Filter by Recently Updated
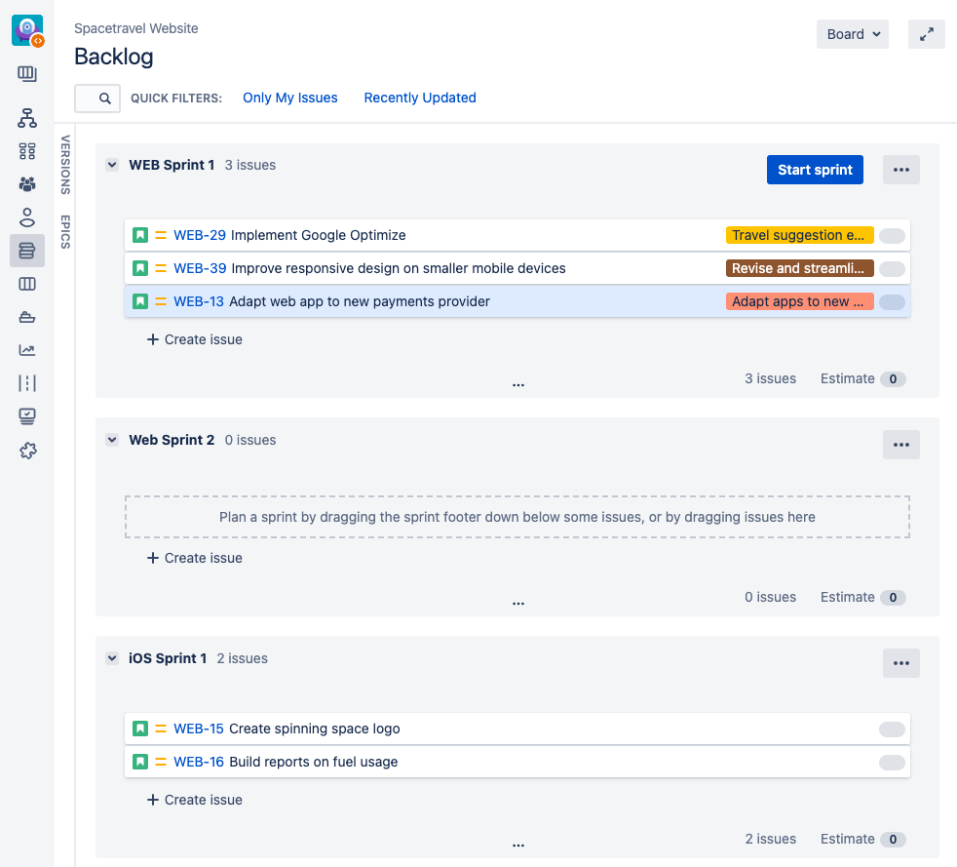 pyautogui.click(x=420, y=98)
